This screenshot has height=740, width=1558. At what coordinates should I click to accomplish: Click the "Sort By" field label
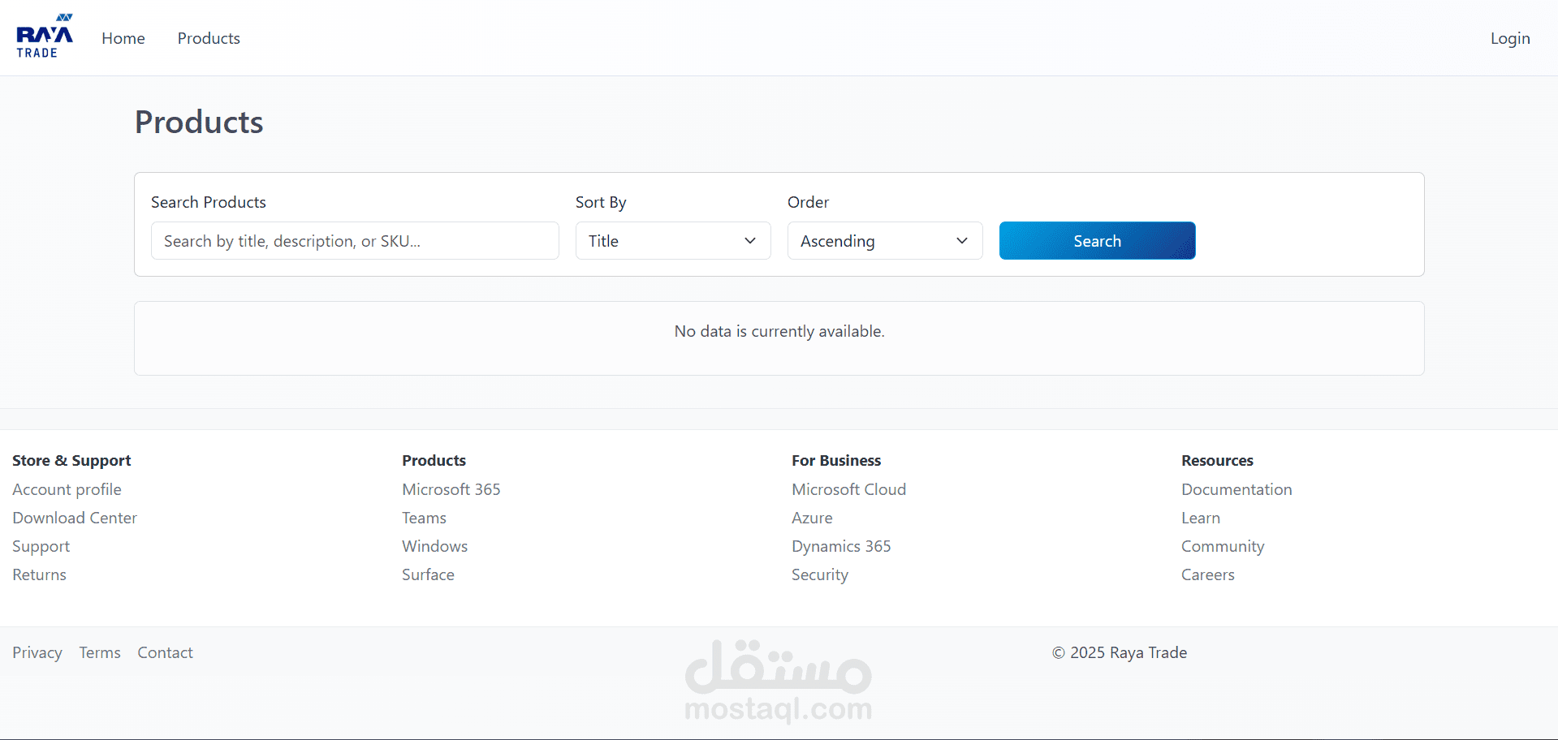click(601, 202)
